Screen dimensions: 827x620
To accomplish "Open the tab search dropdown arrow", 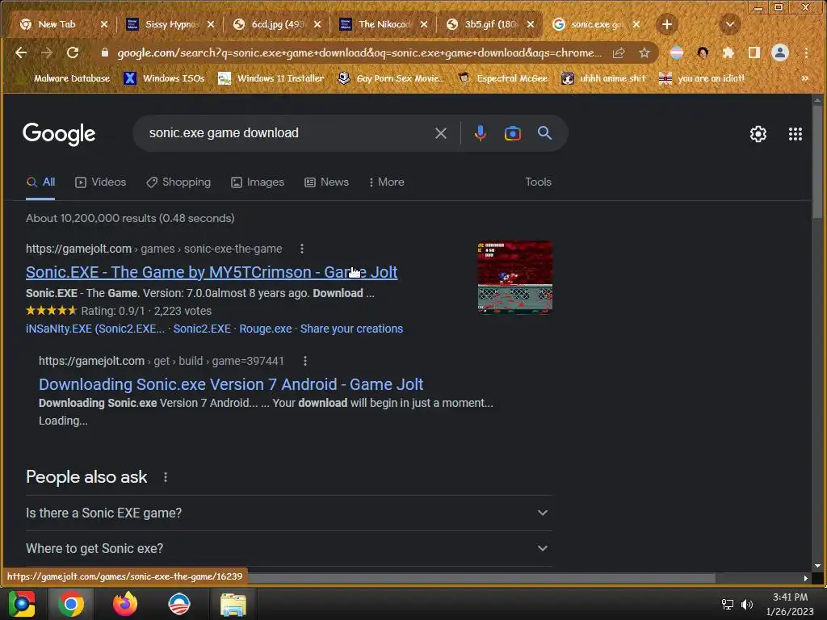I will click(730, 24).
